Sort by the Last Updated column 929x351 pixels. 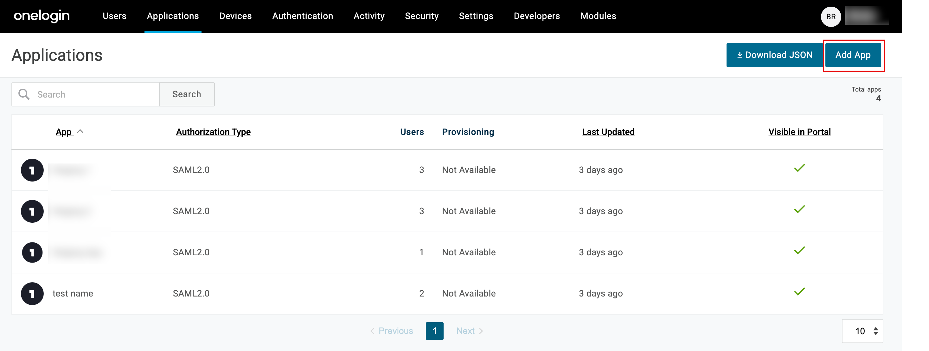(x=608, y=132)
